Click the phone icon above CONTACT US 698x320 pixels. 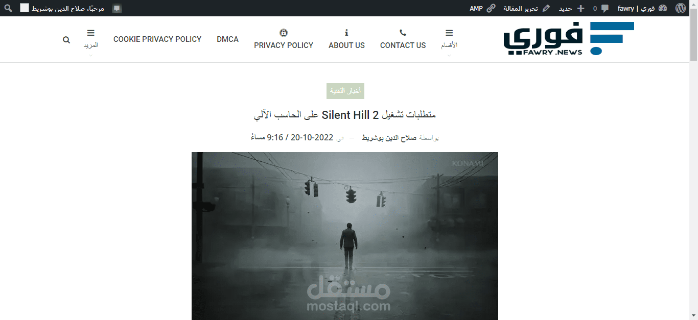403,33
